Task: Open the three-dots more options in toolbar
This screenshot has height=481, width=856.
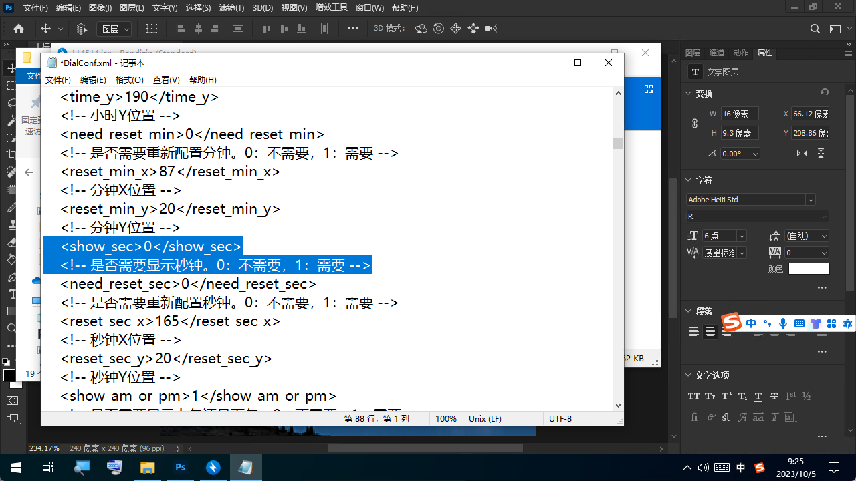Action: tap(353, 29)
